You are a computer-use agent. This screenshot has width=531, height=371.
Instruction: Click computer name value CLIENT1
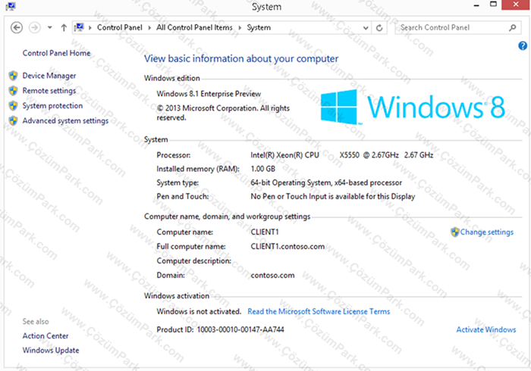point(265,232)
